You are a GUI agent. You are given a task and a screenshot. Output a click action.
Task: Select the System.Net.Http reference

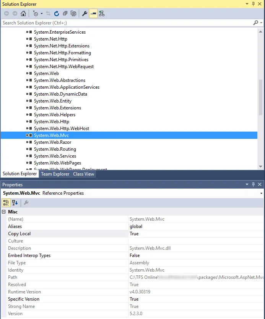tap(50, 39)
